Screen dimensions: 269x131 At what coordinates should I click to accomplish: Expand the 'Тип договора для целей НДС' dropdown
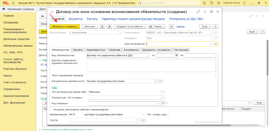[163, 92]
